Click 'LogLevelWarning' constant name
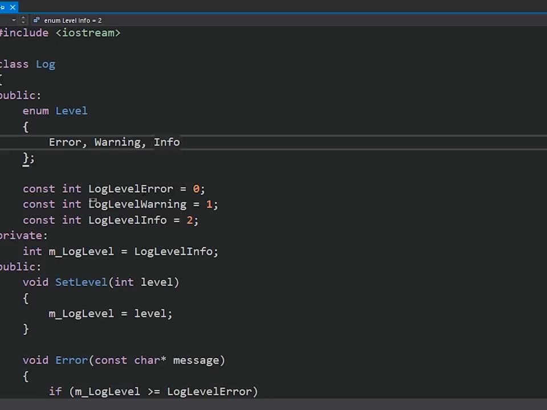Screen dimensions: 547x410 pos(137,204)
